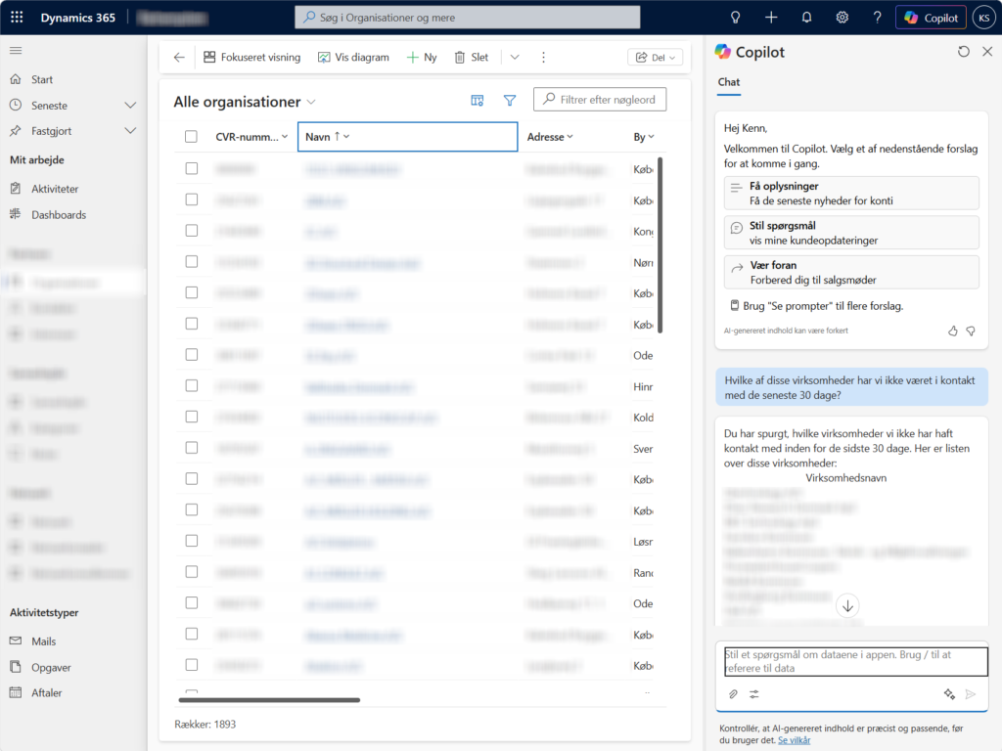Go back with the arrow icon

179,58
